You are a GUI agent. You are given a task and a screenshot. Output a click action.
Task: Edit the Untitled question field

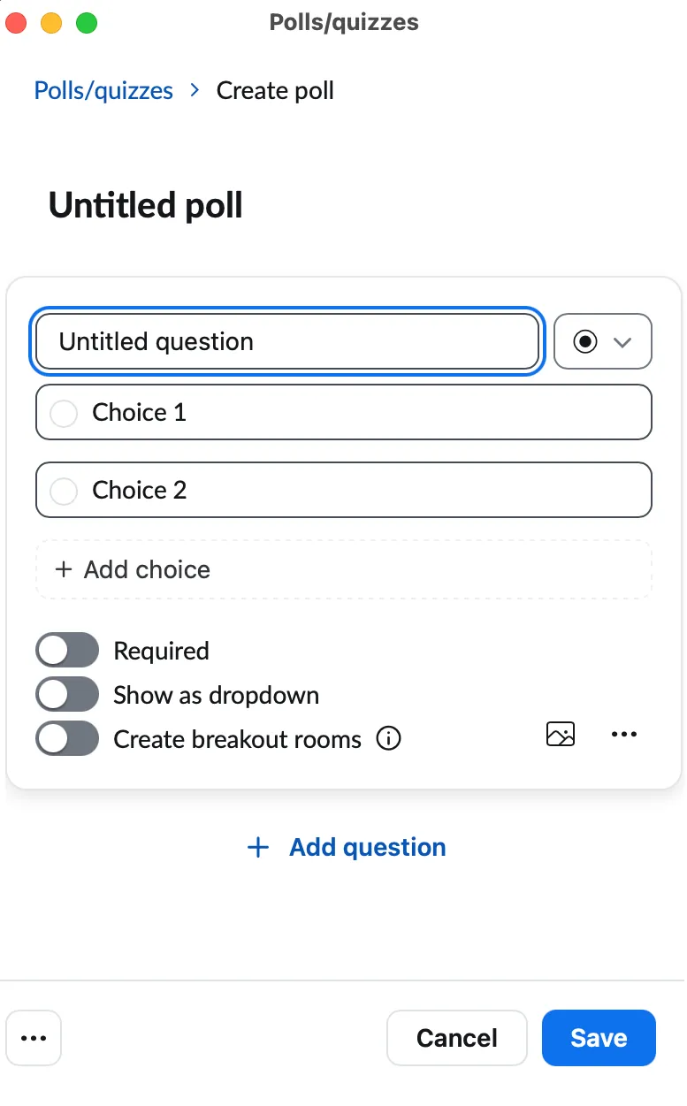[286, 341]
